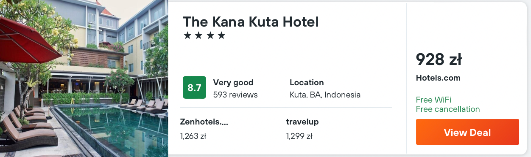Select the 928 zł price
This screenshot has width=531, height=157.
click(x=439, y=60)
